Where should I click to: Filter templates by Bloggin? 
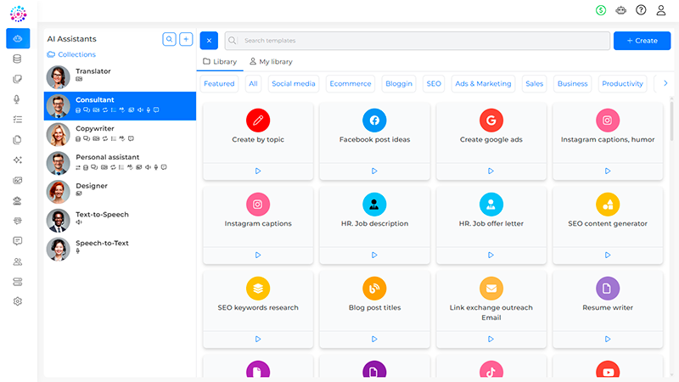pyautogui.click(x=399, y=83)
